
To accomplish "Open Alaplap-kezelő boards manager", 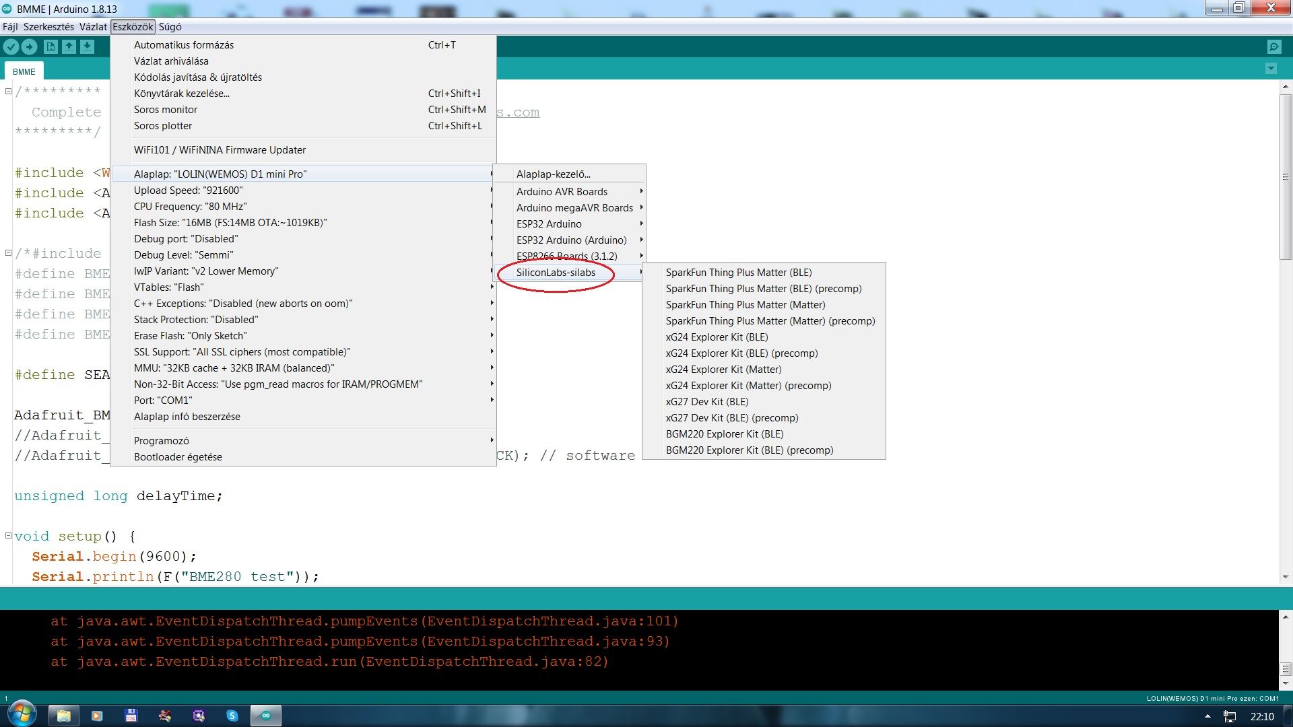I will [570, 174].
